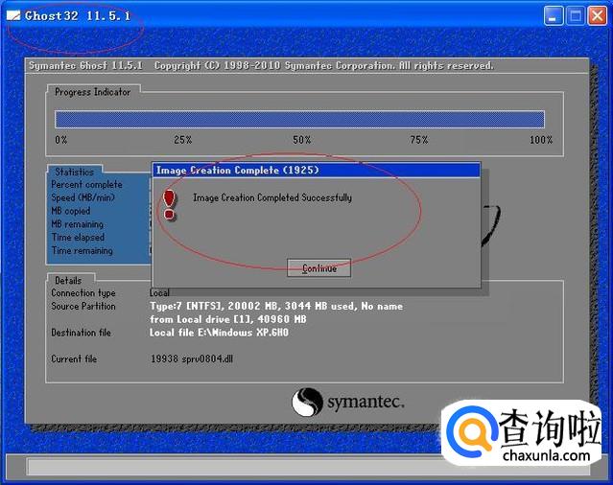The width and height of the screenshot is (613, 485).
Task: Close the Ghost32 11.5.1 window
Action: point(598,16)
